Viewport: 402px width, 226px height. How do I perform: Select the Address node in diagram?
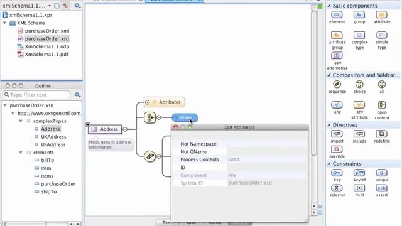tap(105, 129)
